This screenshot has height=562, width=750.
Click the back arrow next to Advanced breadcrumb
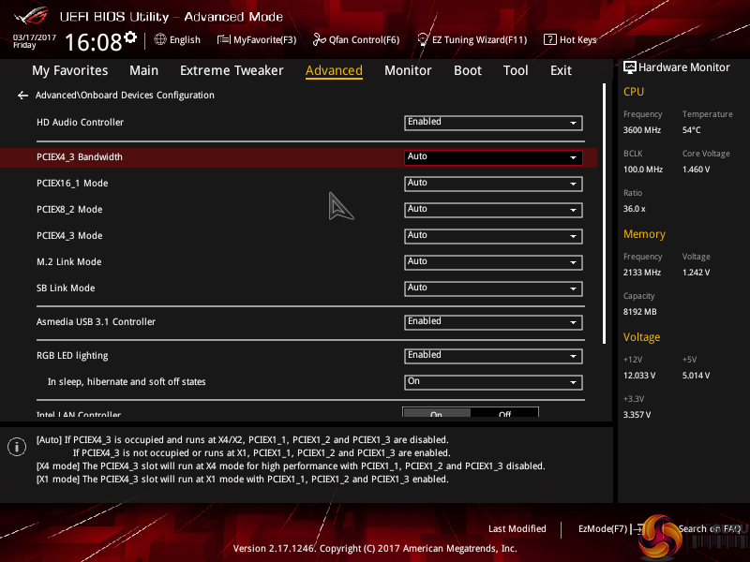pos(22,96)
